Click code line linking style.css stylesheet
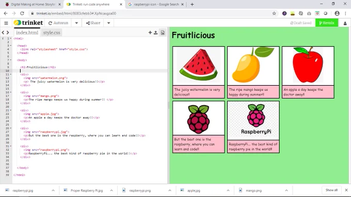This screenshot has height=197, width=351. (54, 49)
